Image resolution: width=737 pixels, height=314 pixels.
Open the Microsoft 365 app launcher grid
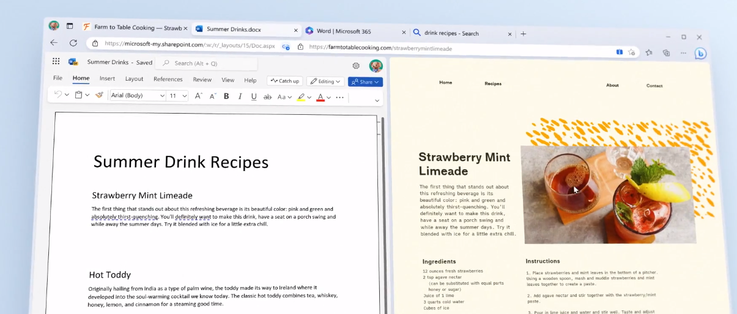tap(56, 61)
